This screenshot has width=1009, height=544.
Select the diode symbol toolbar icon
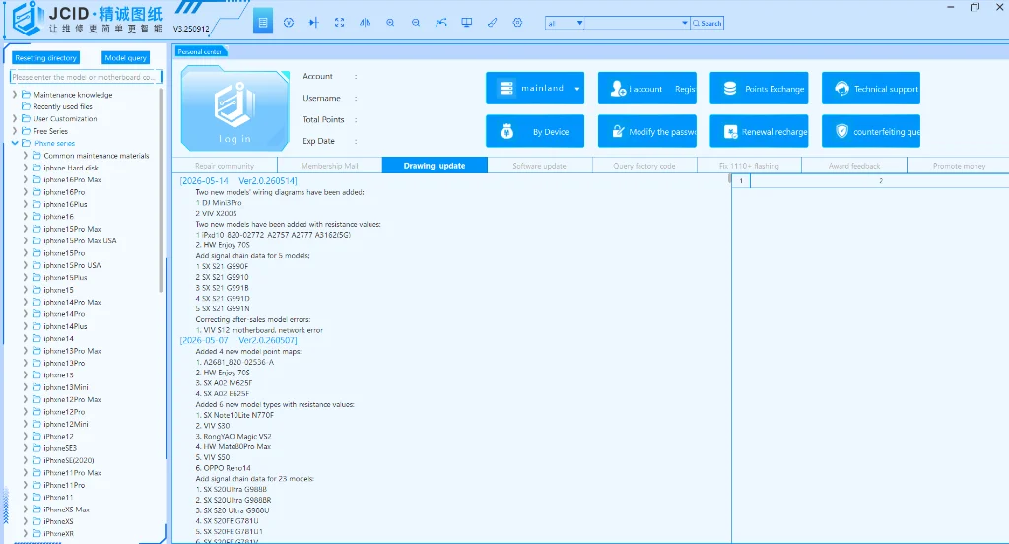pos(314,23)
